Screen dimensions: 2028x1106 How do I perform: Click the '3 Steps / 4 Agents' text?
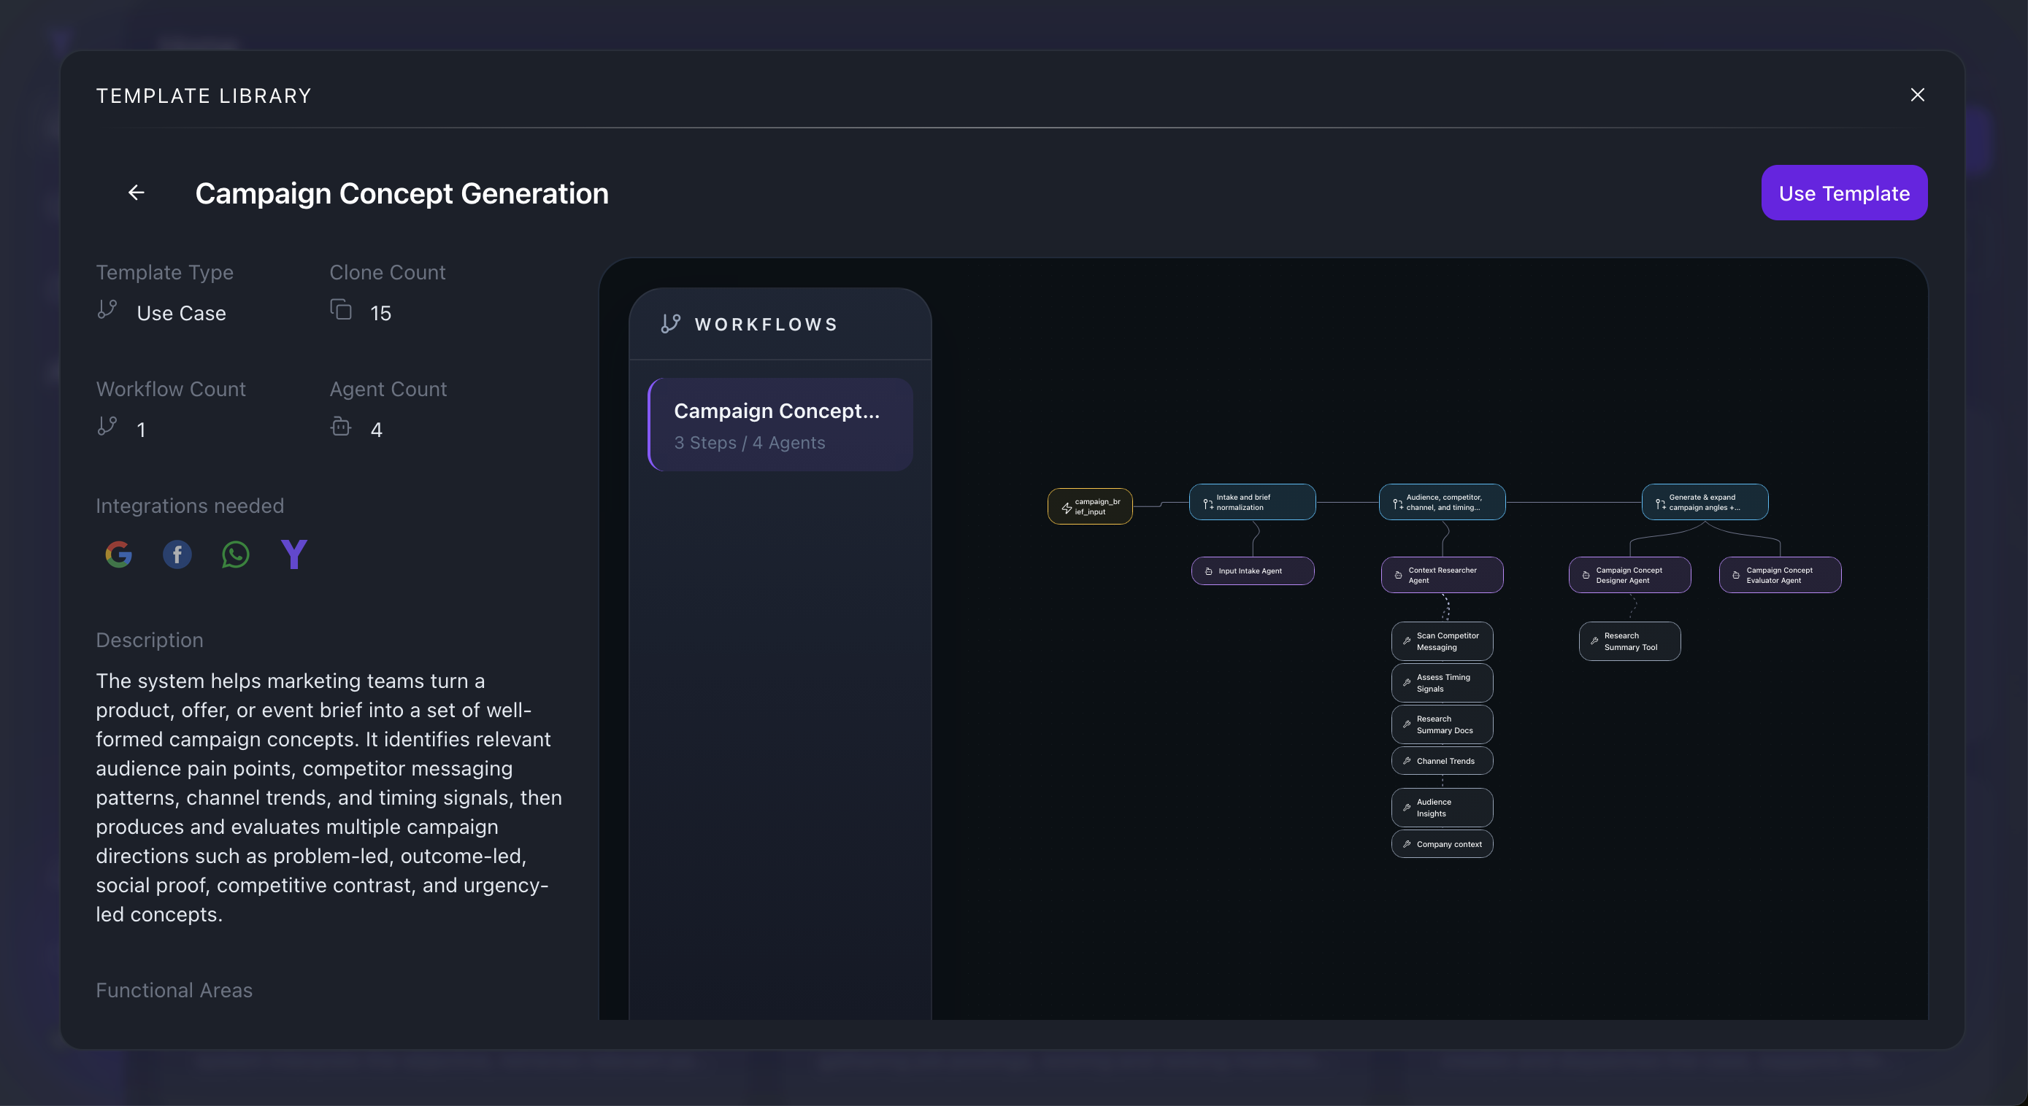pyautogui.click(x=750, y=443)
